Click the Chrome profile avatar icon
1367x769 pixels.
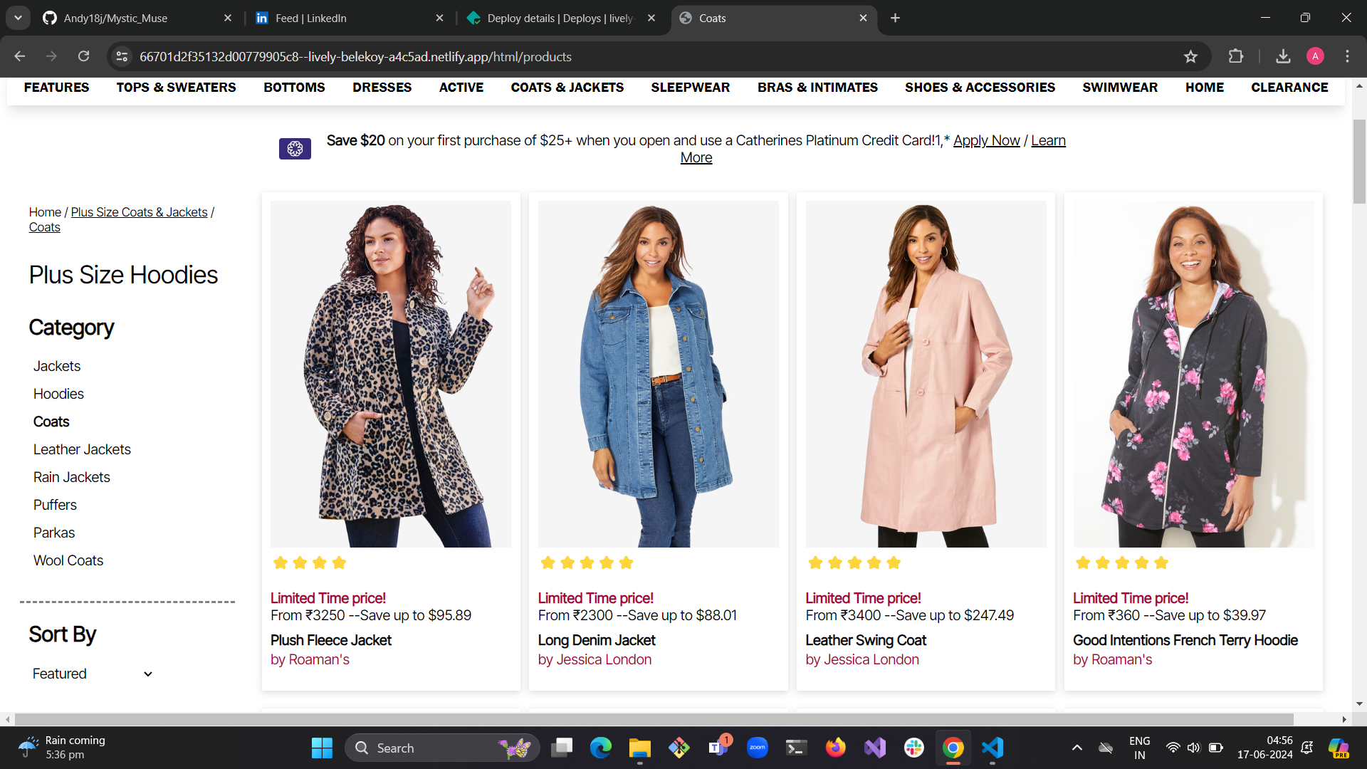click(1315, 56)
